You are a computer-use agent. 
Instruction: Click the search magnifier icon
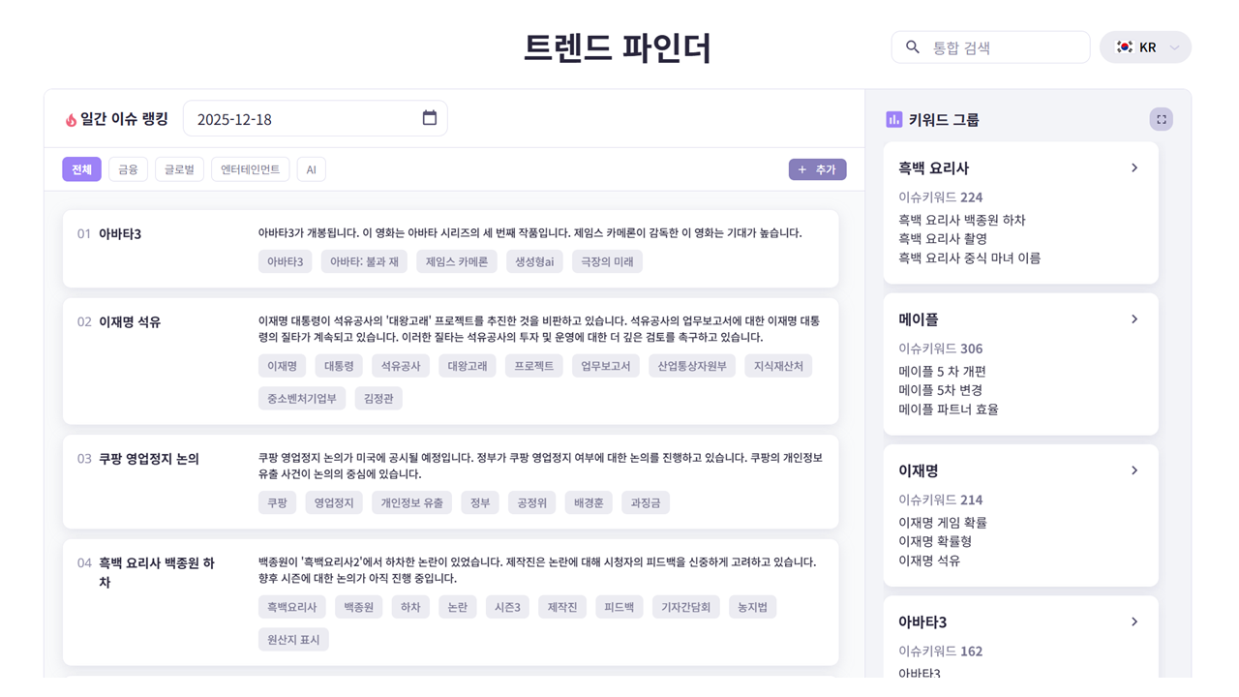pyautogui.click(x=912, y=47)
